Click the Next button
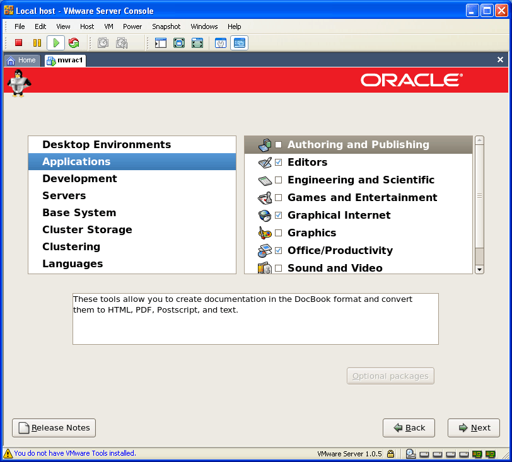512x462 pixels. click(474, 428)
